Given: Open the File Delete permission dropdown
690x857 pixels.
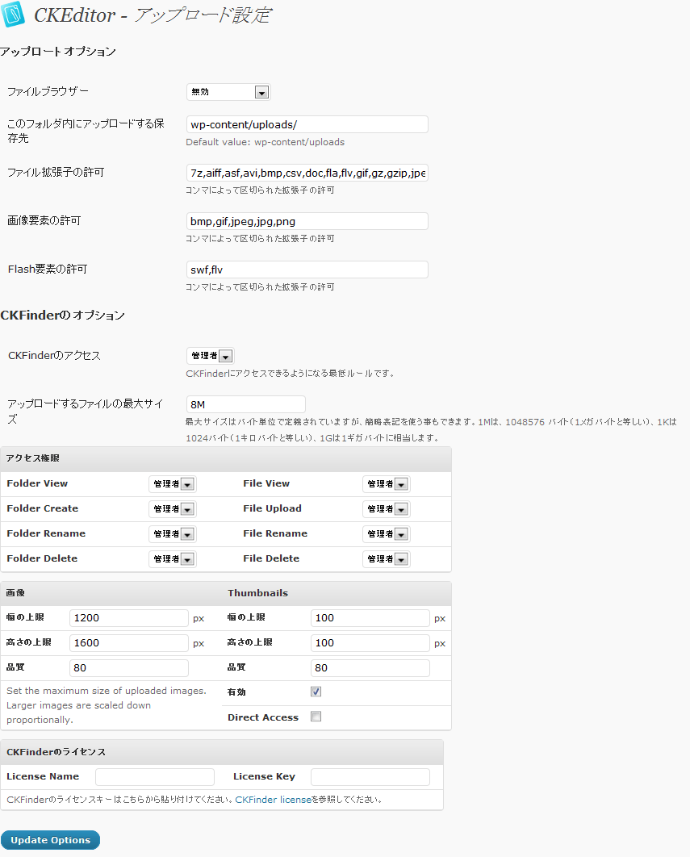Looking at the screenshot, I should pyautogui.click(x=386, y=559).
